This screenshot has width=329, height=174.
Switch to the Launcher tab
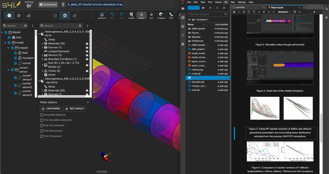click(240, 7)
